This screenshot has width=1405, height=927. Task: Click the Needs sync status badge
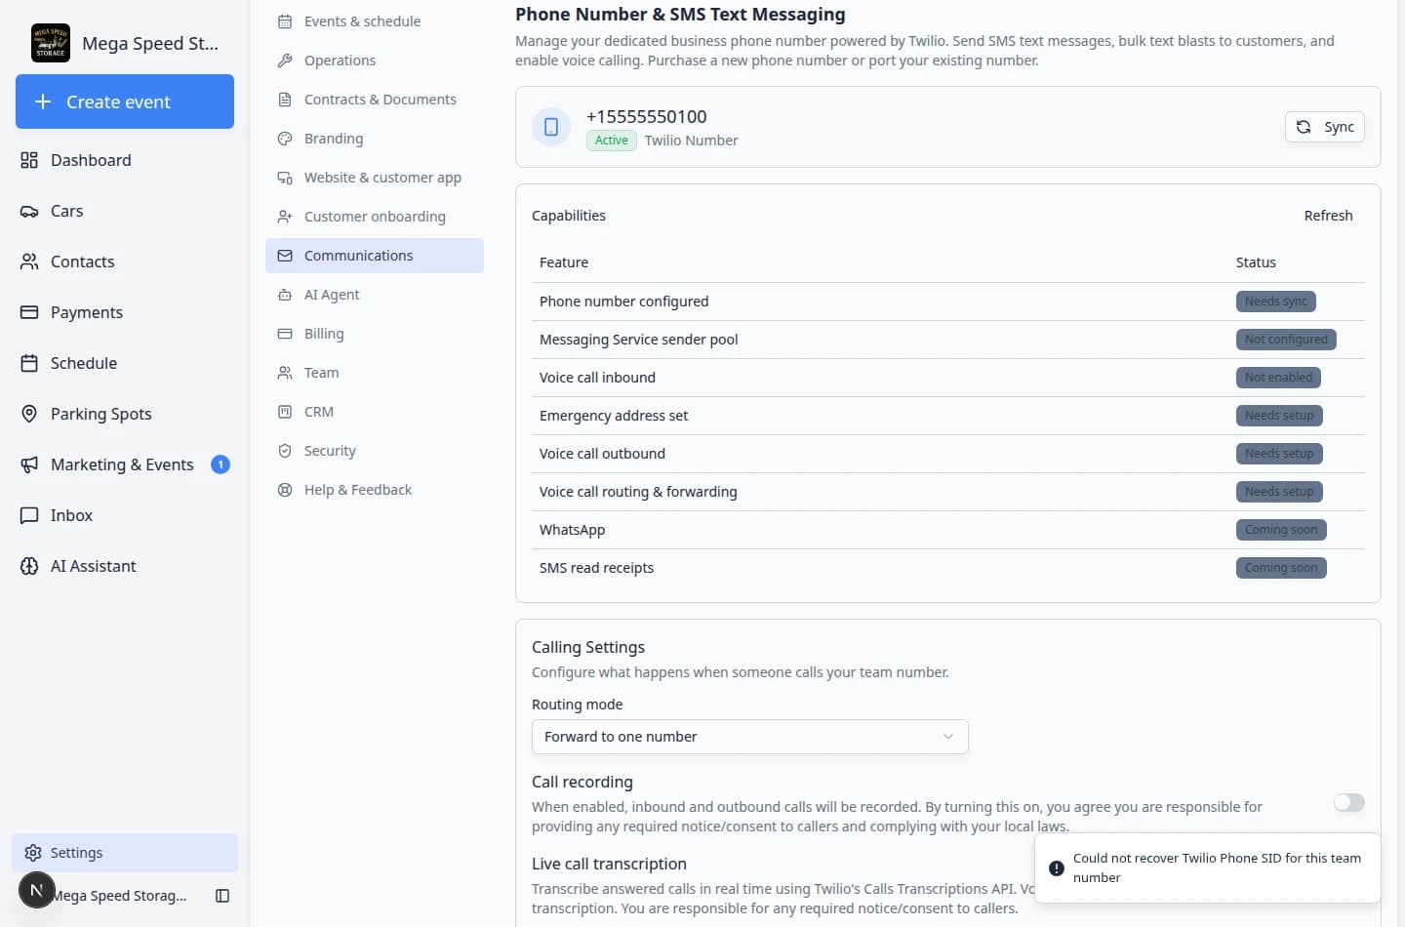1275,302
